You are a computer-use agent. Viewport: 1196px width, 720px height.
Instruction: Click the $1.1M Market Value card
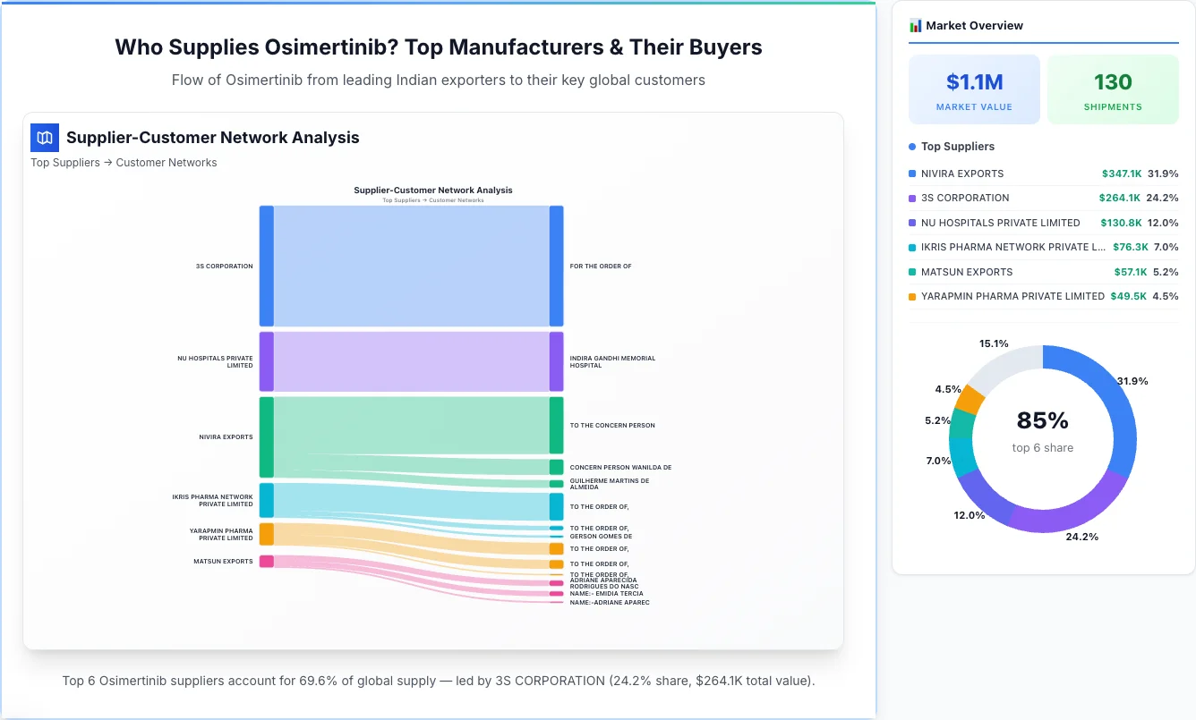974,89
